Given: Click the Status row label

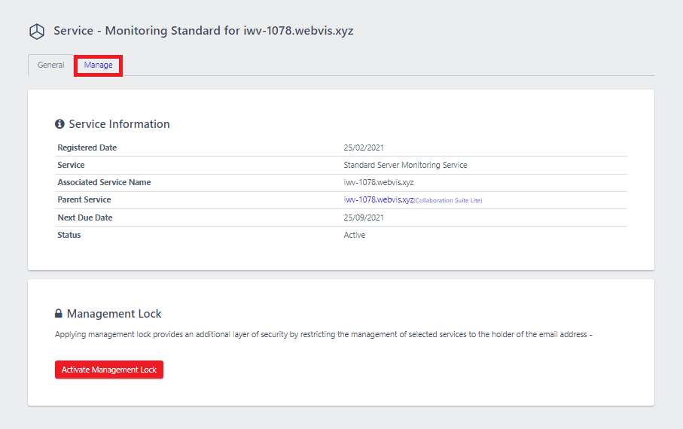Looking at the screenshot, I should tap(69, 235).
